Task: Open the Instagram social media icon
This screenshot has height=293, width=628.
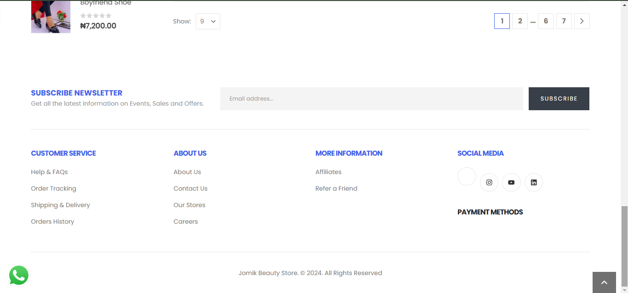Action: click(489, 182)
